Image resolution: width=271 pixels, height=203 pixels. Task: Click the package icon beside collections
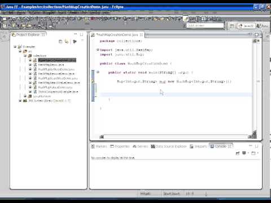[x=30, y=56]
